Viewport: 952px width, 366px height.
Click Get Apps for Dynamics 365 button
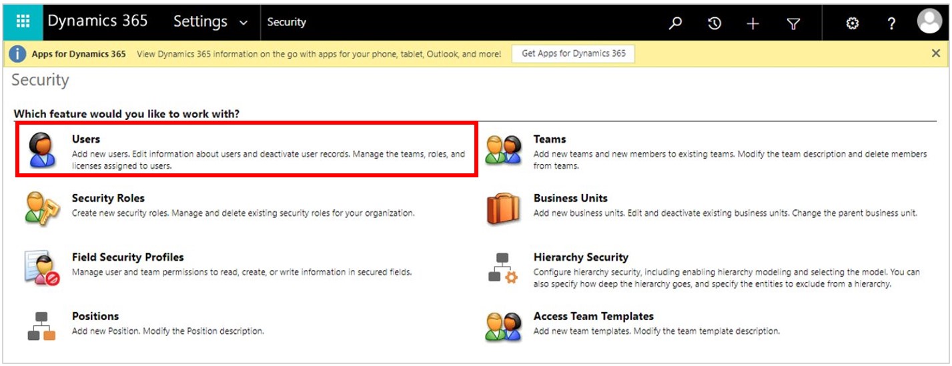click(x=574, y=54)
